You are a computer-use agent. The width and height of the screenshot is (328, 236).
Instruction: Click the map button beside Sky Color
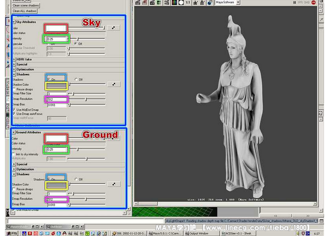click(113, 28)
